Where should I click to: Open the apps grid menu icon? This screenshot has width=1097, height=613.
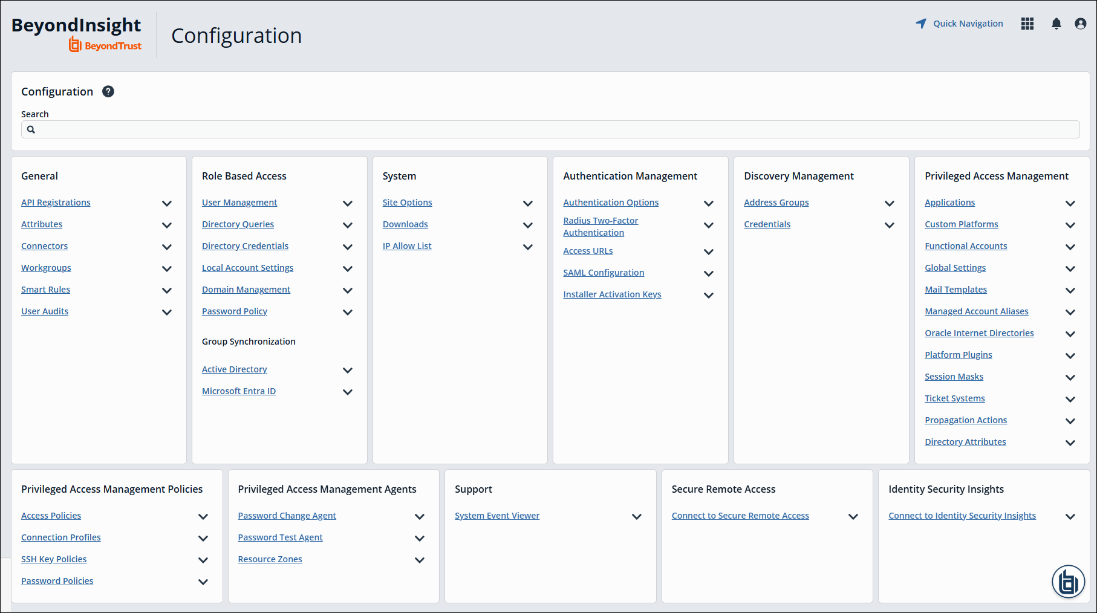1027,24
